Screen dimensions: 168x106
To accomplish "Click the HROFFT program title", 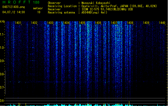I will tap(17, 2).
